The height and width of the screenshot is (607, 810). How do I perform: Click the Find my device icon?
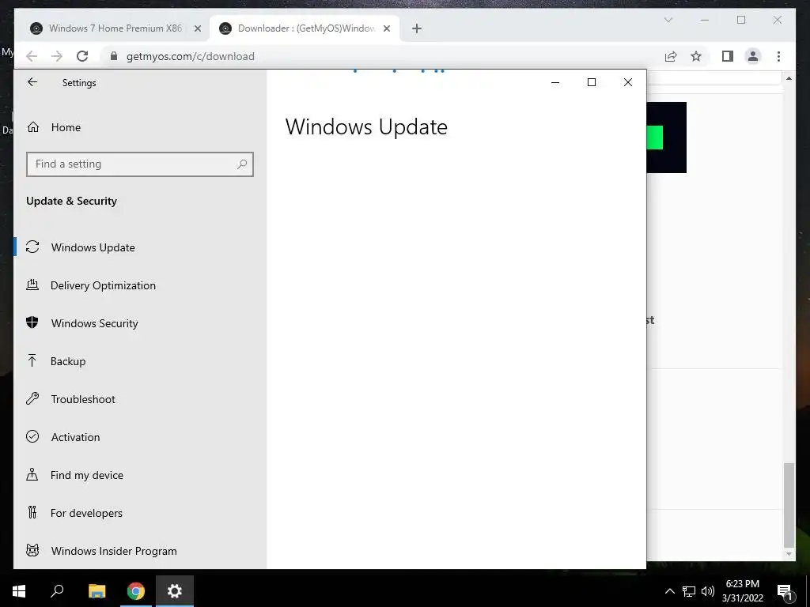32,474
